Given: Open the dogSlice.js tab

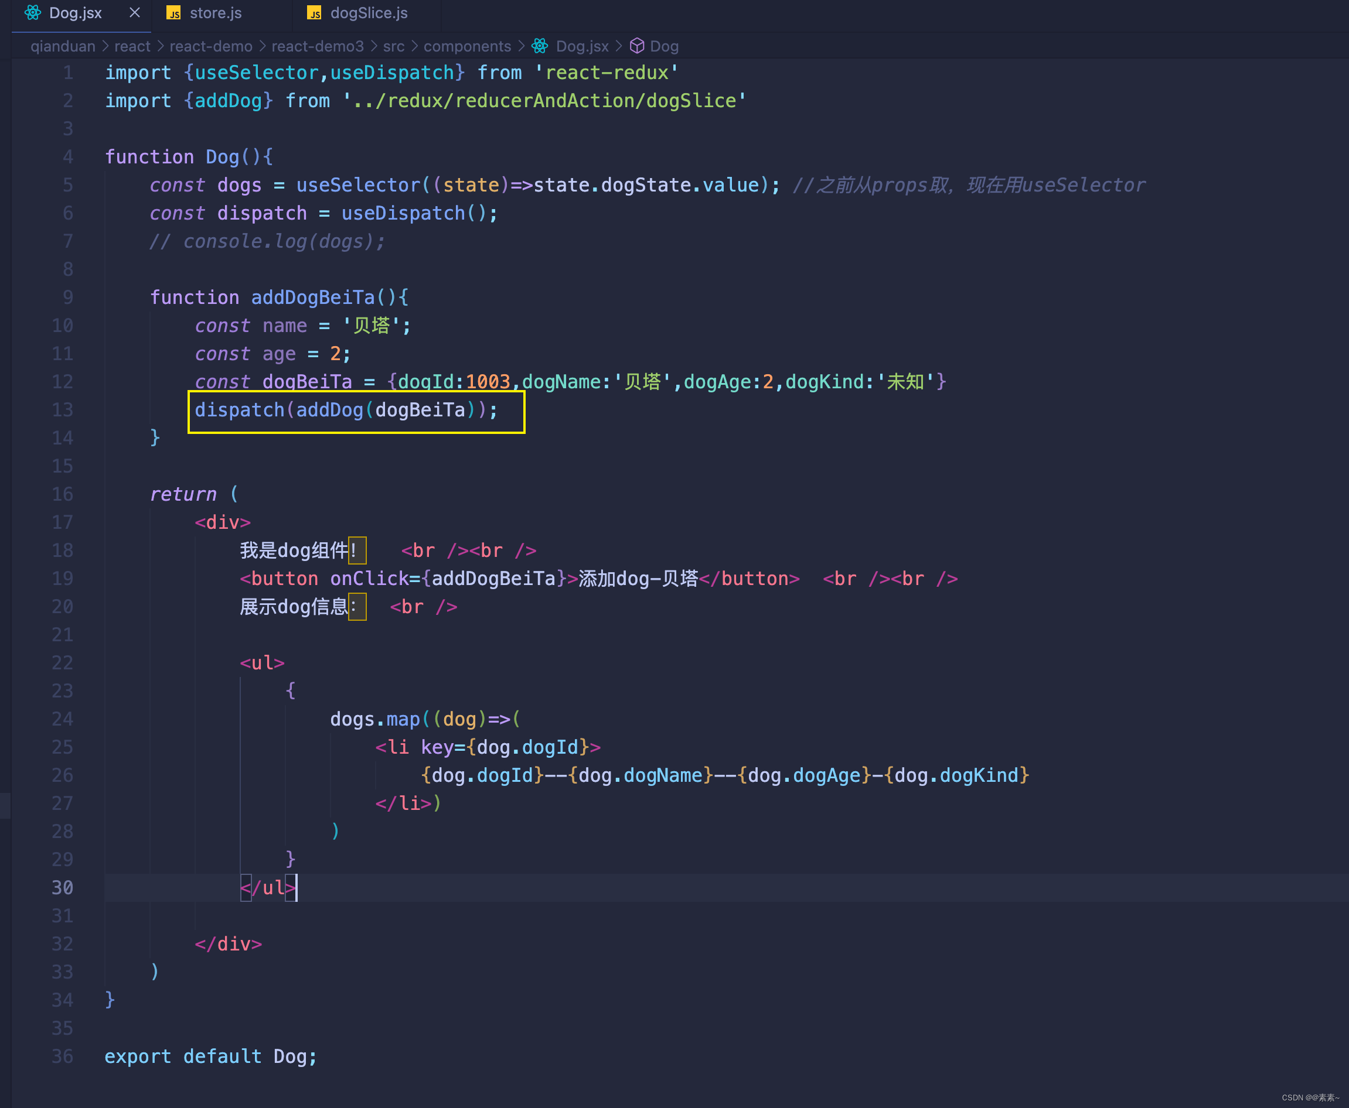Looking at the screenshot, I should [369, 13].
